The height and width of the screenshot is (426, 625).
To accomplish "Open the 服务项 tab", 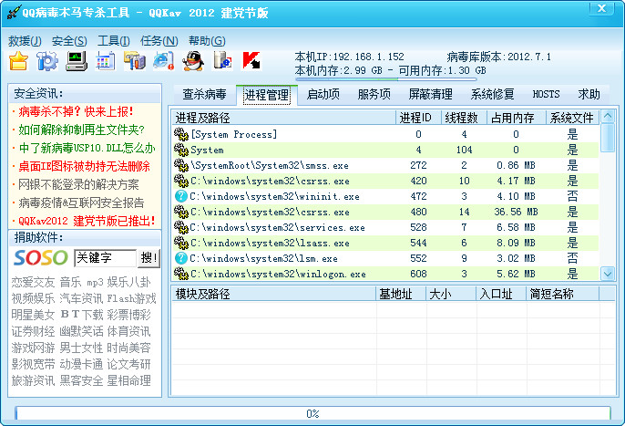I will pyautogui.click(x=374, y=94).
